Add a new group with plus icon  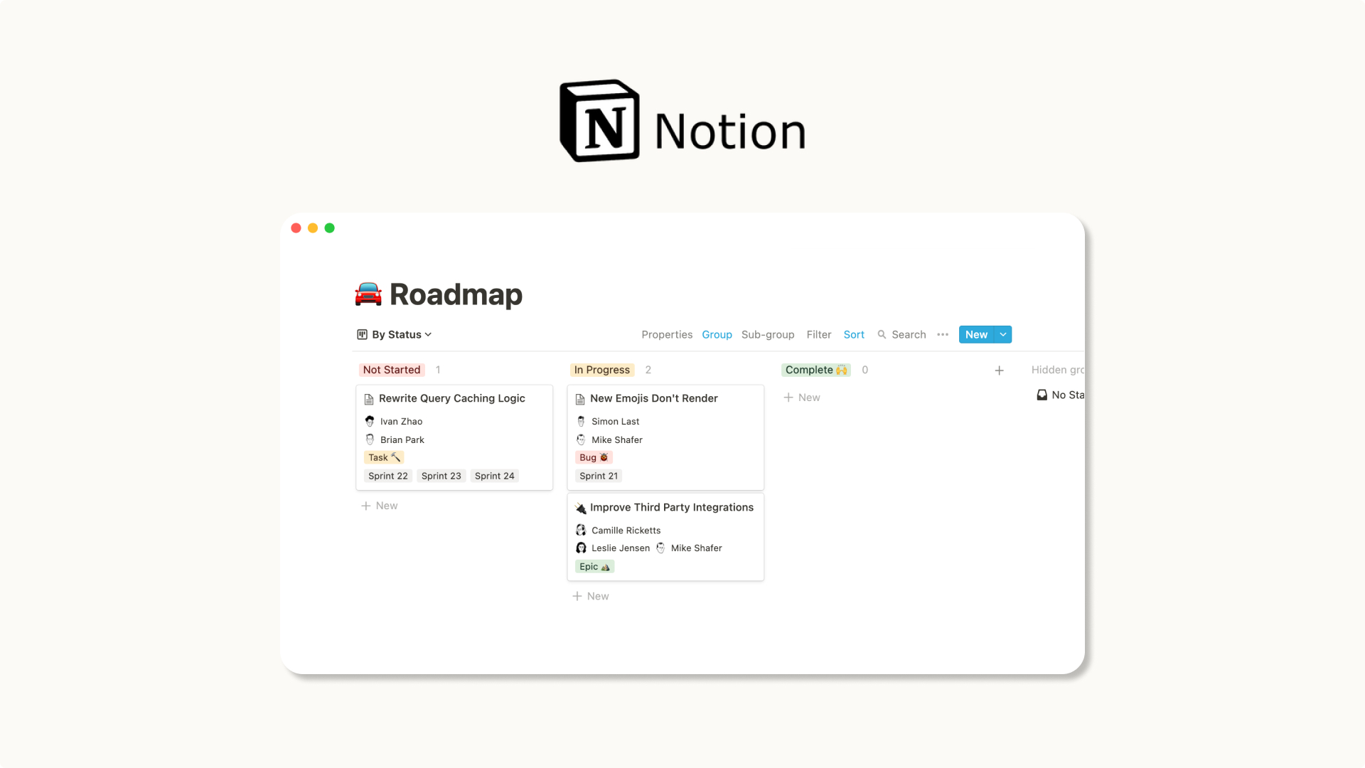pos(999,370)
